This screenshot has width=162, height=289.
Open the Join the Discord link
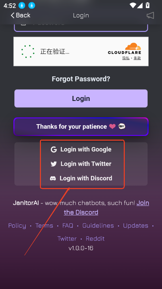(107, 208)
